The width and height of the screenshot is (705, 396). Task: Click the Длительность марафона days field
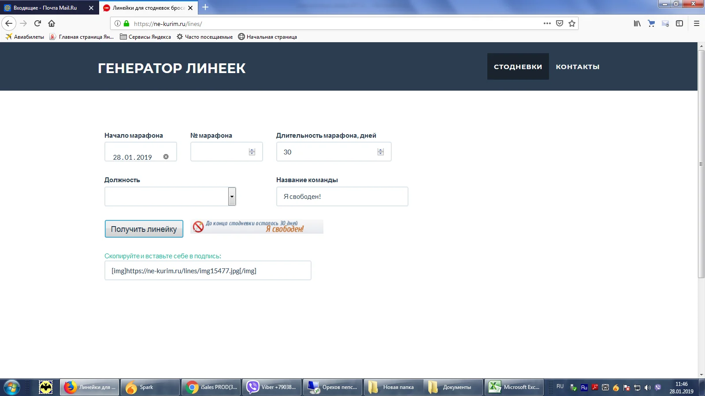click(334, 152)
